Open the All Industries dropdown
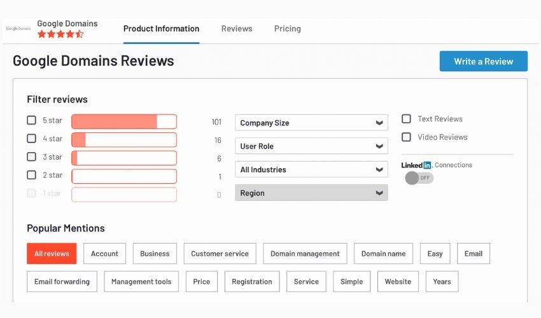The image size is (541, 318). (x=312, y=170)
